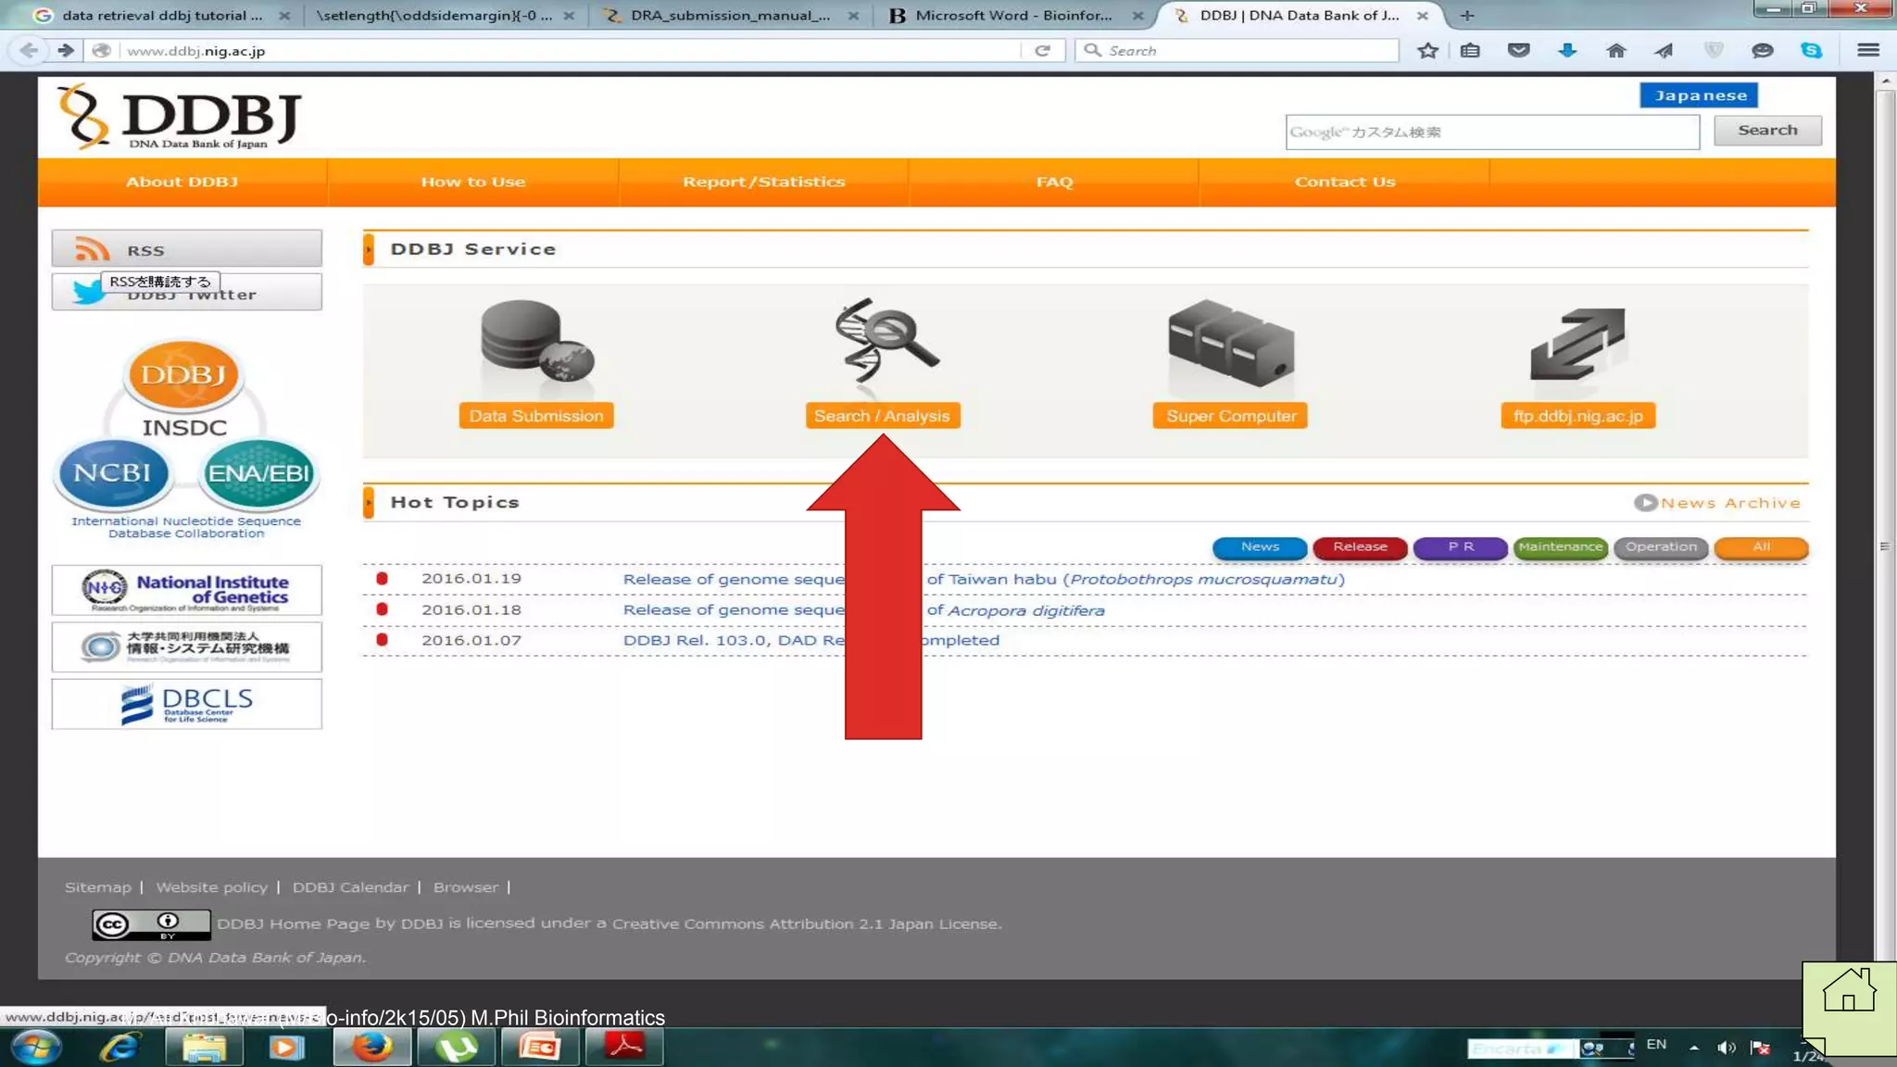Switch the site language to Japanese
Viewport: 1897px width, 1067px height.
[1699, 95]
